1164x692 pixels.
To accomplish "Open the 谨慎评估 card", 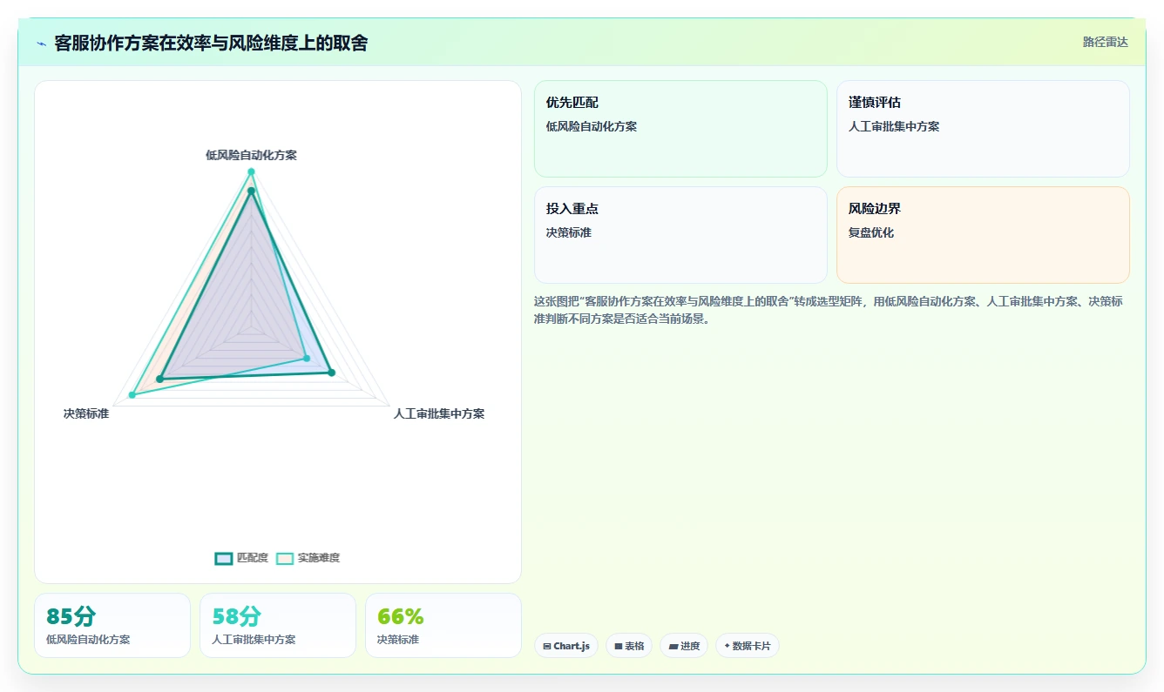I will coord(983,129).
